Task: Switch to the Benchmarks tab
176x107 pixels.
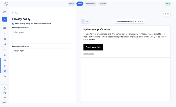Action: pyautogui.click(x=91, y=4)
